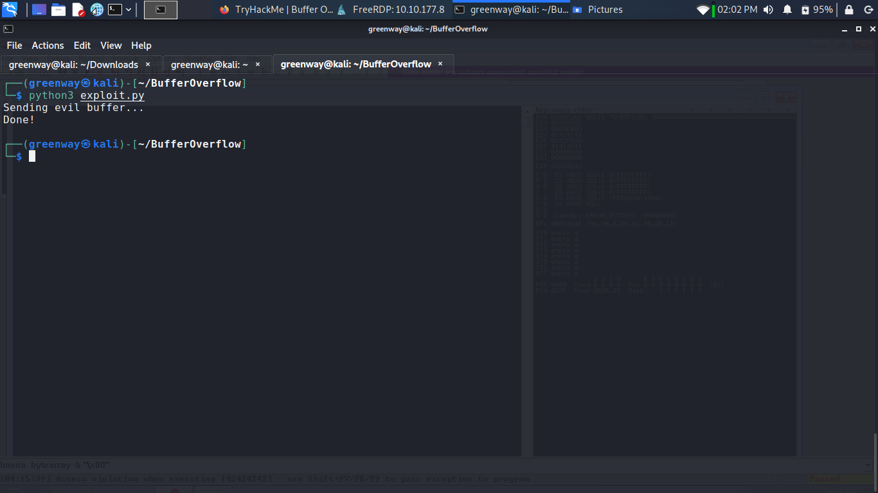Click the exploit.py text in the command
The width and height of the screenshot is (878, 493).
click(x=112, y=96)
